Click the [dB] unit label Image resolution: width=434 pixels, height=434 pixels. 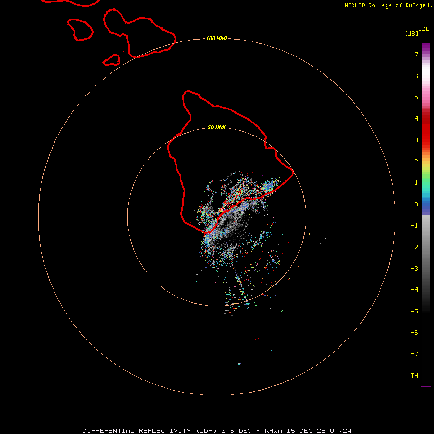[x=412, y=33]
